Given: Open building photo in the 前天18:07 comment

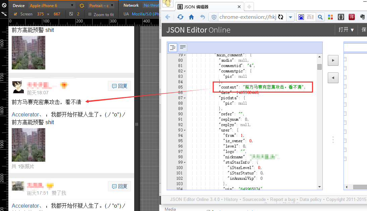Looking at the screenshot, I should (29, 145).
